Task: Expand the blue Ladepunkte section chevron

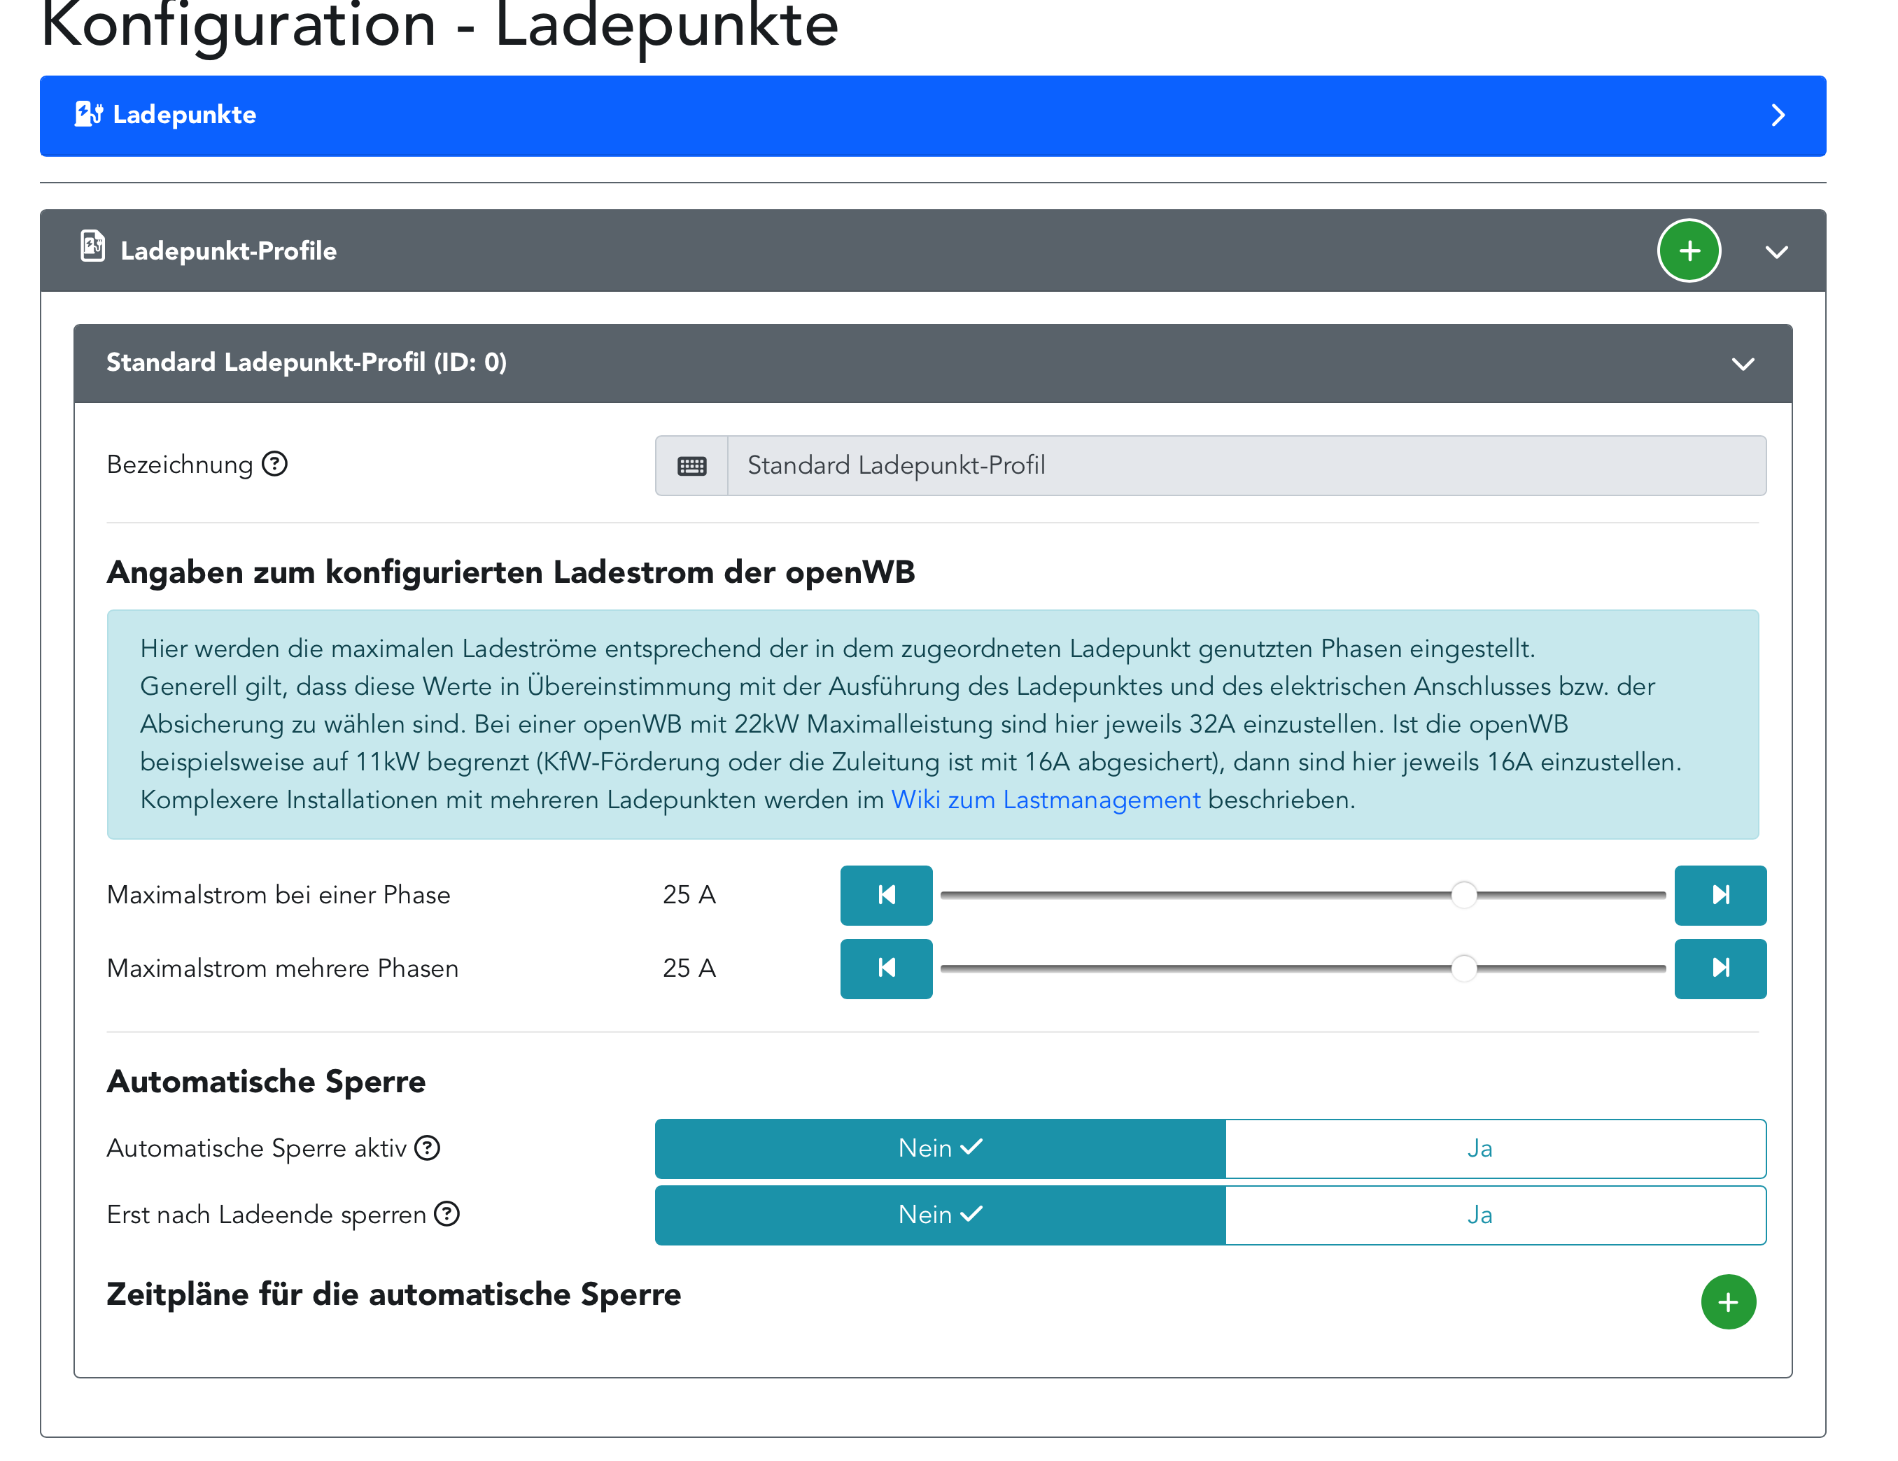Action: [1777, 115]
